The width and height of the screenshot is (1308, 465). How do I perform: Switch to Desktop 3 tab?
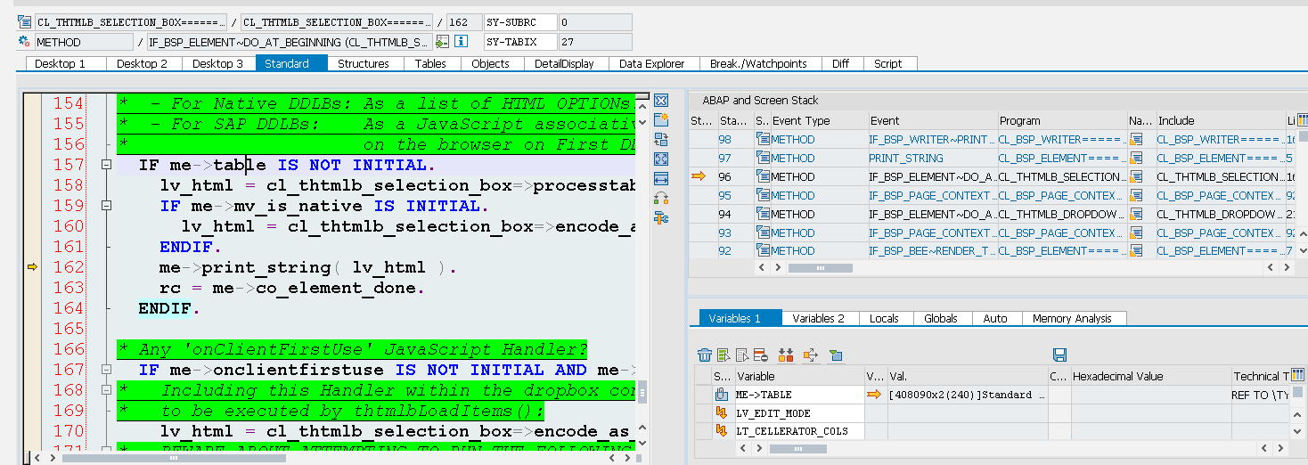[218, 63]
